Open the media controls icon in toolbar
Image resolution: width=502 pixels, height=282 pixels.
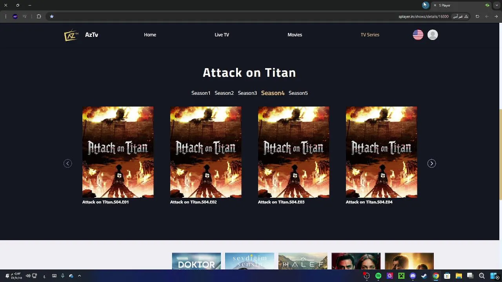pos(25,16)
